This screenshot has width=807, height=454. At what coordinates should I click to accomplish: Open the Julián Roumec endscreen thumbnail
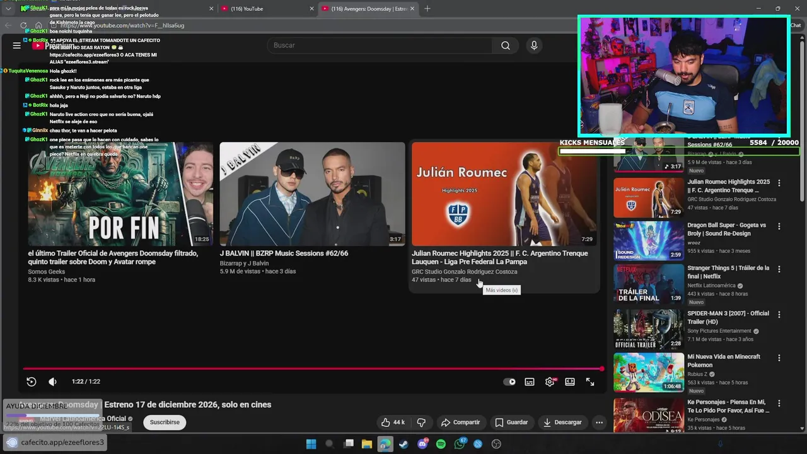pos(504,194)
